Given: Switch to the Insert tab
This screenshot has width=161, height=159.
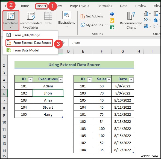Looking at the screenshot, I should (41, 6).
